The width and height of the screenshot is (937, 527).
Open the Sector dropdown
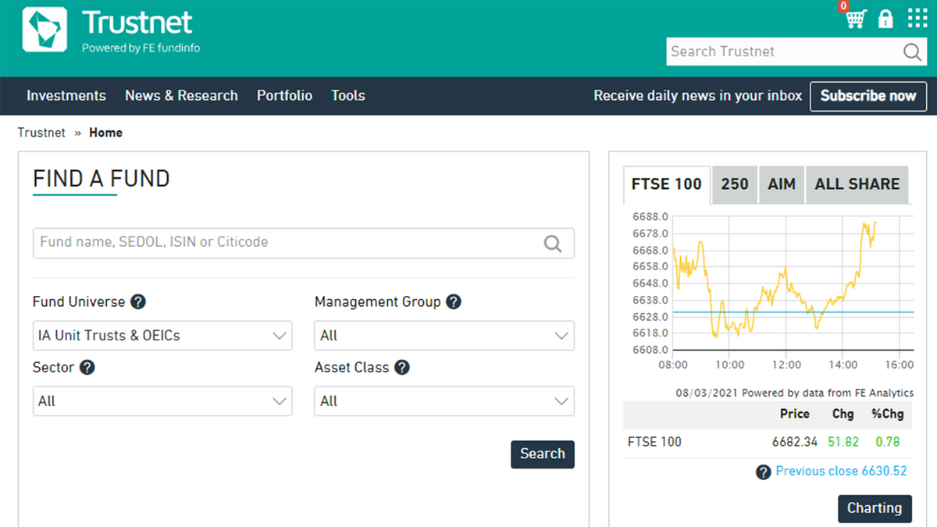pos(162,401)
